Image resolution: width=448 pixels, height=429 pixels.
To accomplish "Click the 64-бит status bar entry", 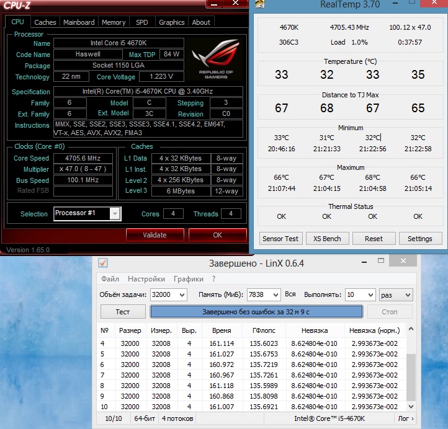I will click(145, 418).
